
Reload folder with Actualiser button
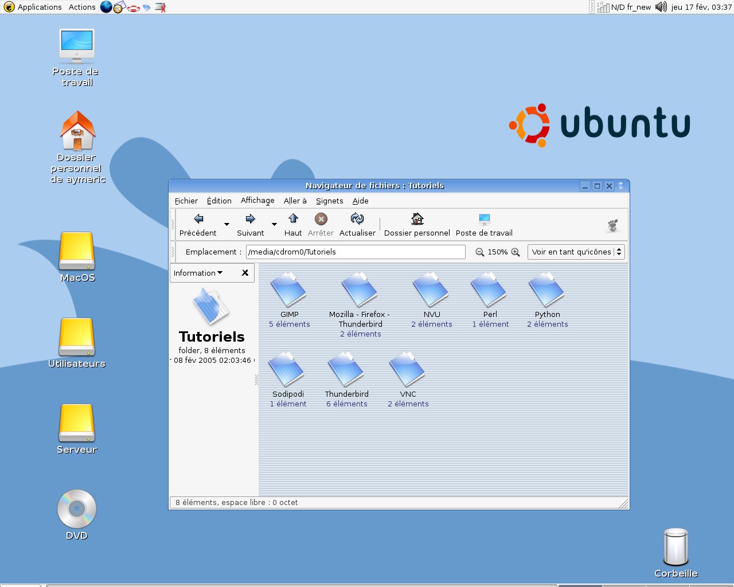coord(357,224)
